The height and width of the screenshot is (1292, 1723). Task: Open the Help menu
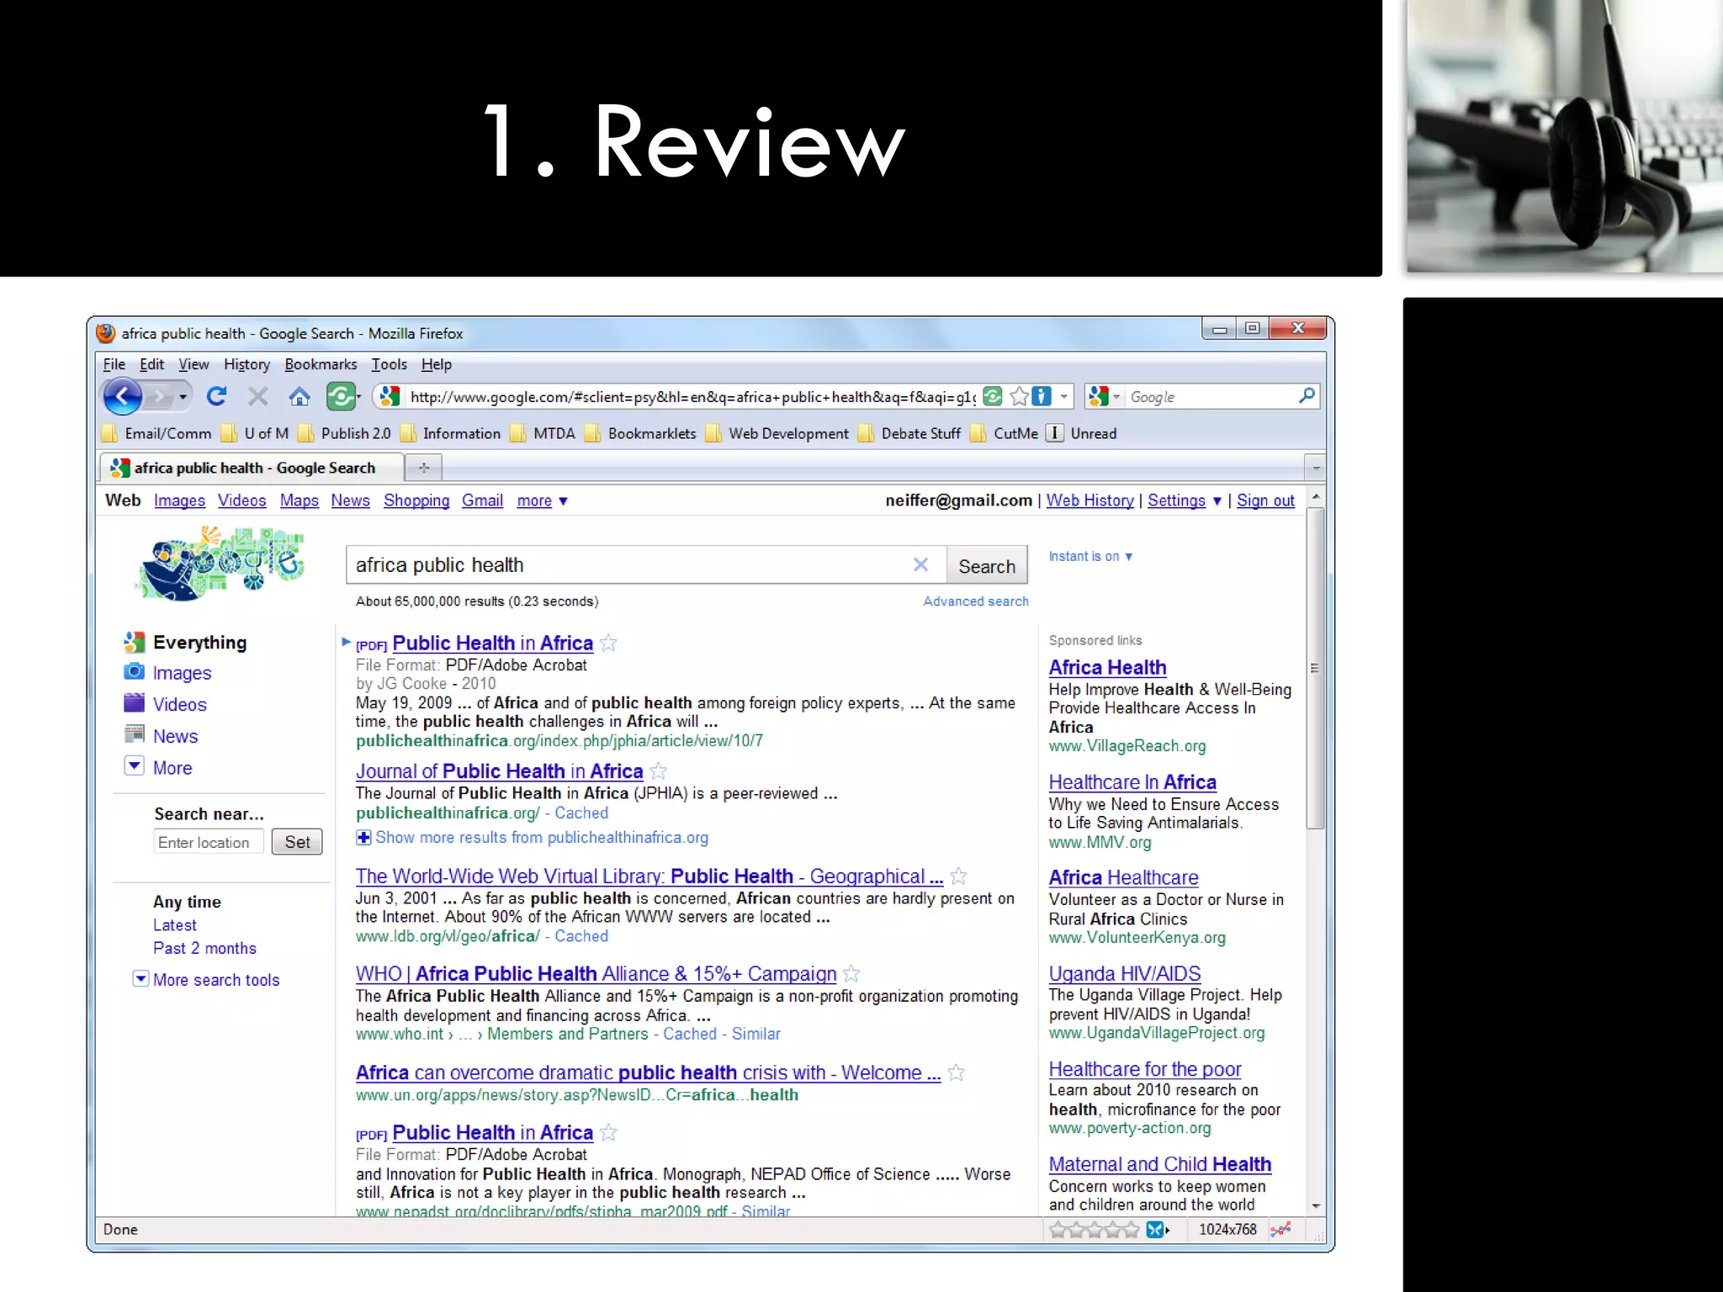coord(437,364)
